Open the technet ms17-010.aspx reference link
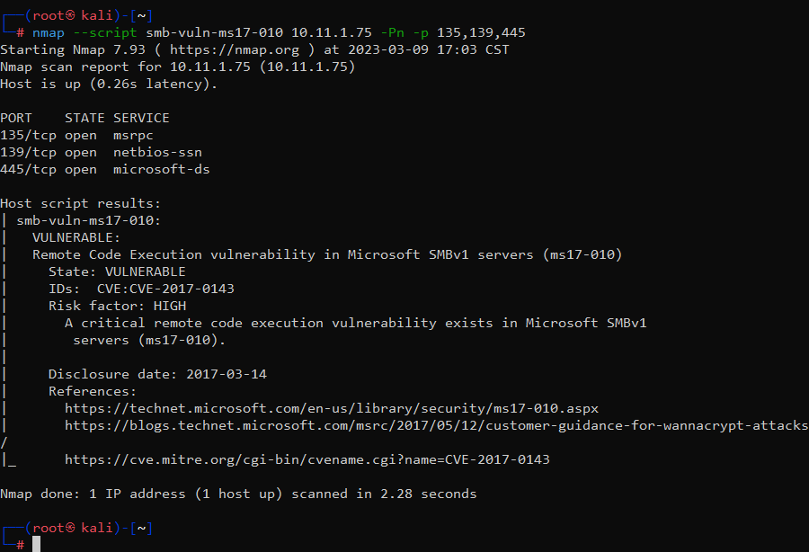Image resolution: width=809 pixels, height=552 pixels. 332,408
